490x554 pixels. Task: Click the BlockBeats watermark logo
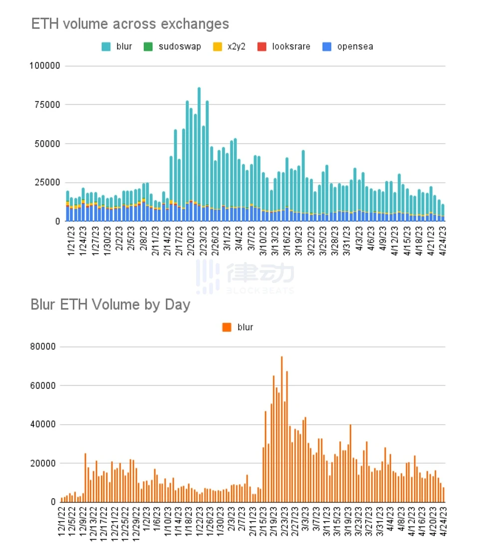pyautogui.click(x=245, y=277)
